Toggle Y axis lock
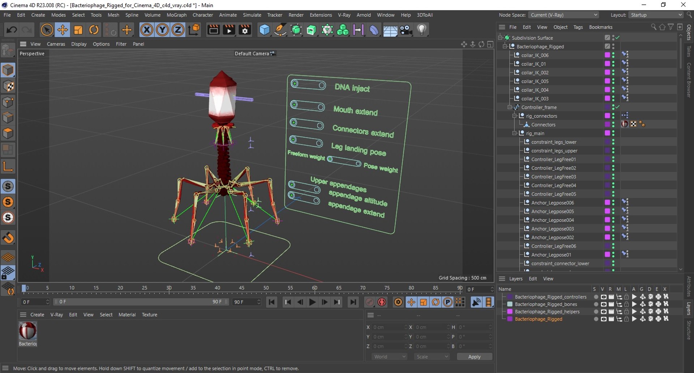694x373 pixels. pyautogui.click(x=162, y=30)
